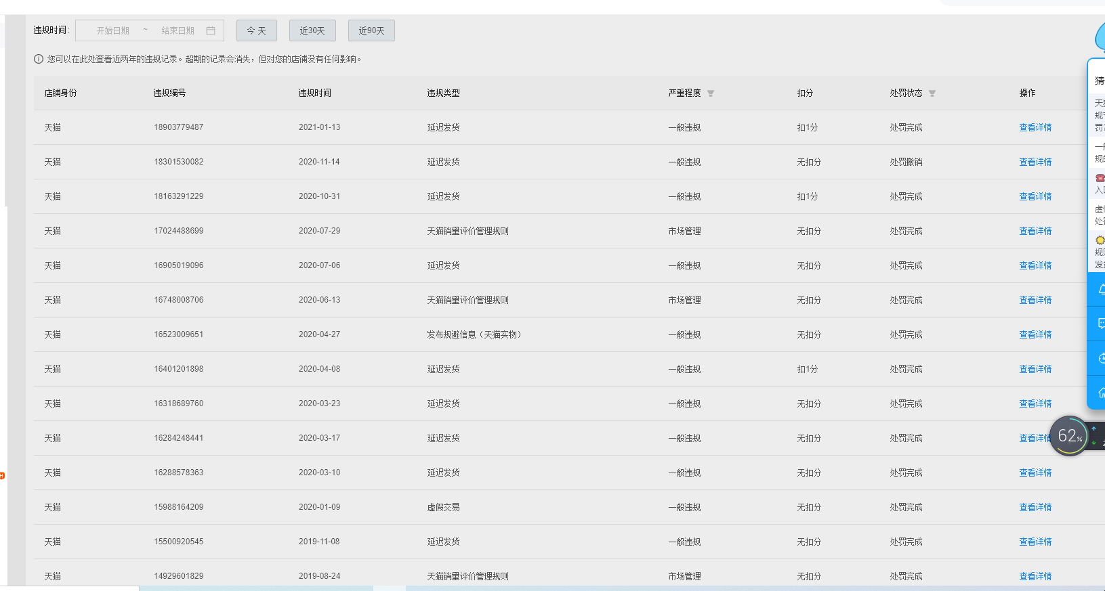Click the 违规时间 filter label
The image size is (1105, 591).
(x=51, y=30)
